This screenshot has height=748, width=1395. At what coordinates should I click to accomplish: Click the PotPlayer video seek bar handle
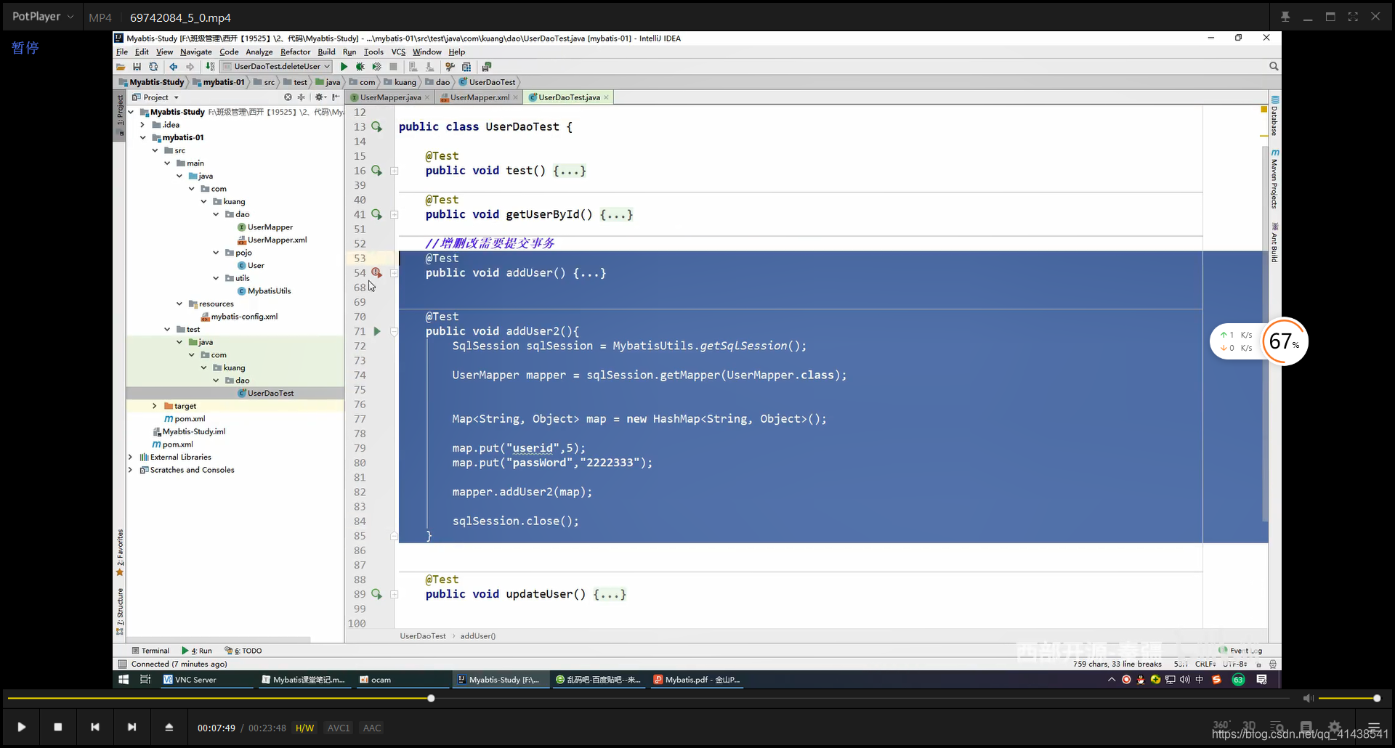(x=431, y=699)
